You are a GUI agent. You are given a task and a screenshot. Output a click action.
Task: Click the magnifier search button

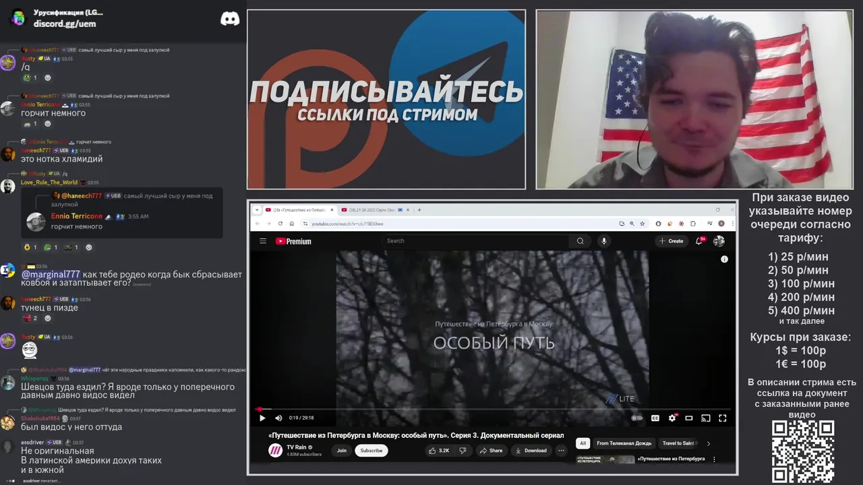[580, 240]
